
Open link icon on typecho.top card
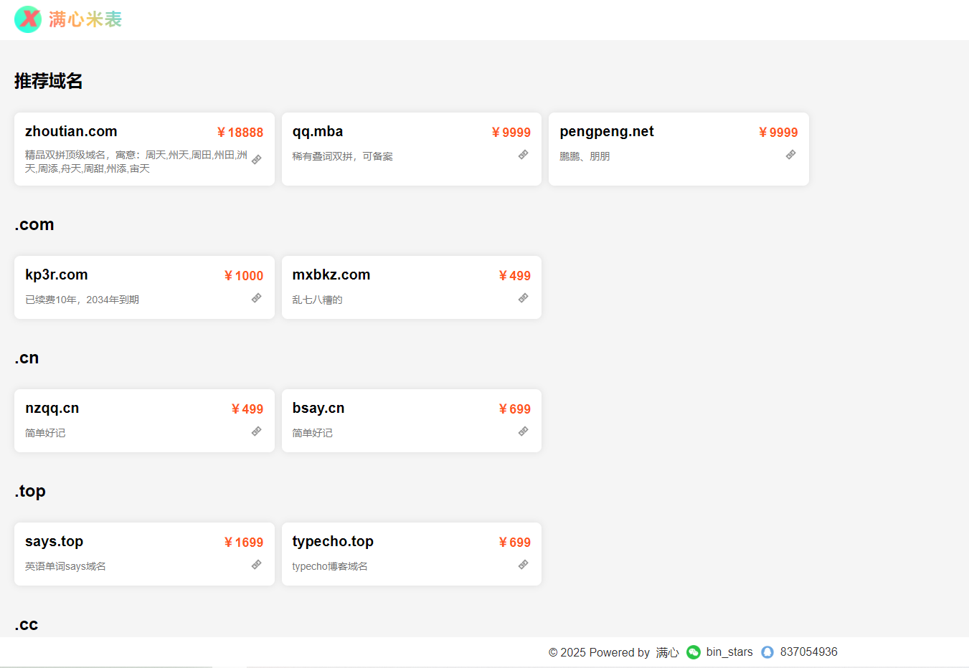524,565
